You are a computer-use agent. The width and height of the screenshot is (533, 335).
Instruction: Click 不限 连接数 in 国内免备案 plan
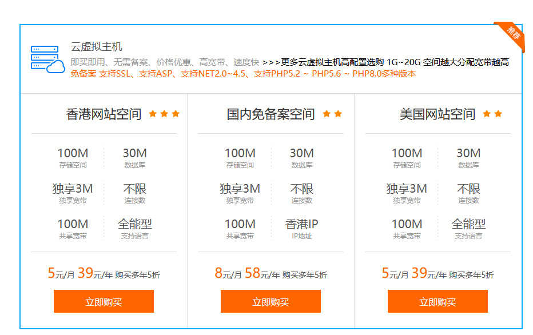pyautogui.click(x=301, y=193)
